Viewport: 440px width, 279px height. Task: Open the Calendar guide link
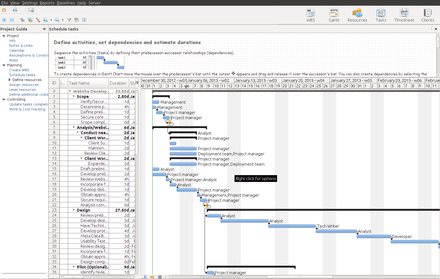17,50
